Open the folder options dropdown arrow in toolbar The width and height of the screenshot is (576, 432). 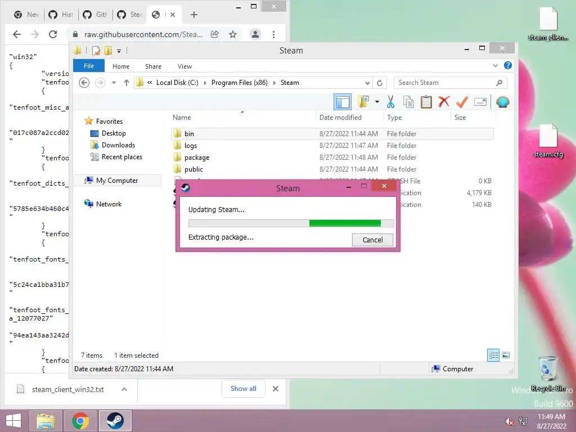point(377,102)
